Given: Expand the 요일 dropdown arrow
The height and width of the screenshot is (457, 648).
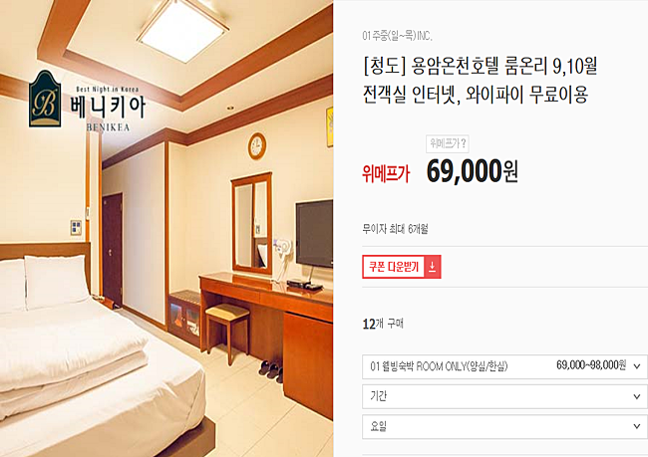Looking at the screenshot, I should (x=637, y=426).
